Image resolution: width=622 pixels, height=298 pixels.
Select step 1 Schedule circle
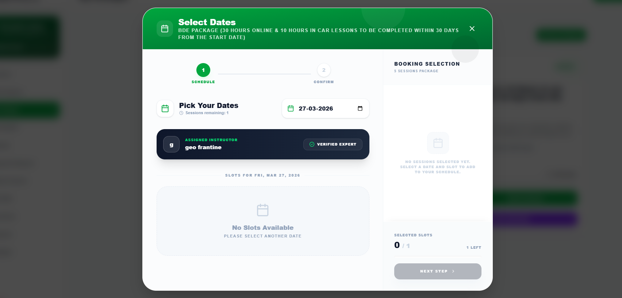[203, 70]
